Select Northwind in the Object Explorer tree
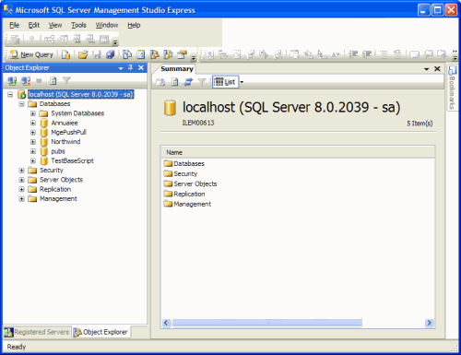 (65, 142)
